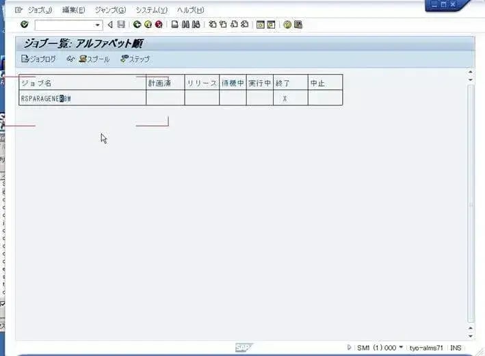Screen dimensions: 485x356
Task: Open the システム(Y) menu
Action: tap(151, 10)
